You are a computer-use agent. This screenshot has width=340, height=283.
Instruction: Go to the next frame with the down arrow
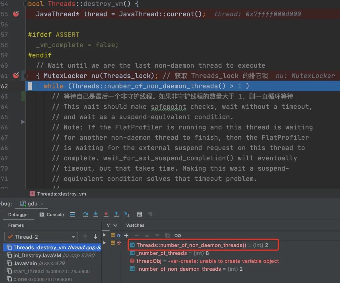click(95, 237)
